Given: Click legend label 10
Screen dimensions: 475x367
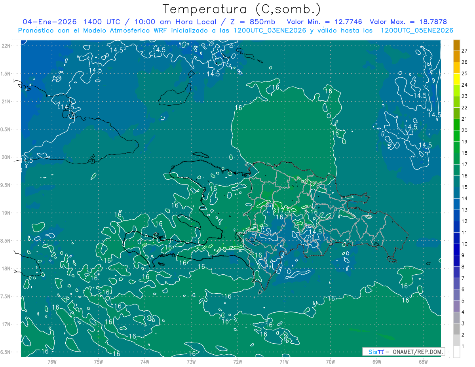Looking at the screenshot, I should pyautogui.click(x=464, y=244).
